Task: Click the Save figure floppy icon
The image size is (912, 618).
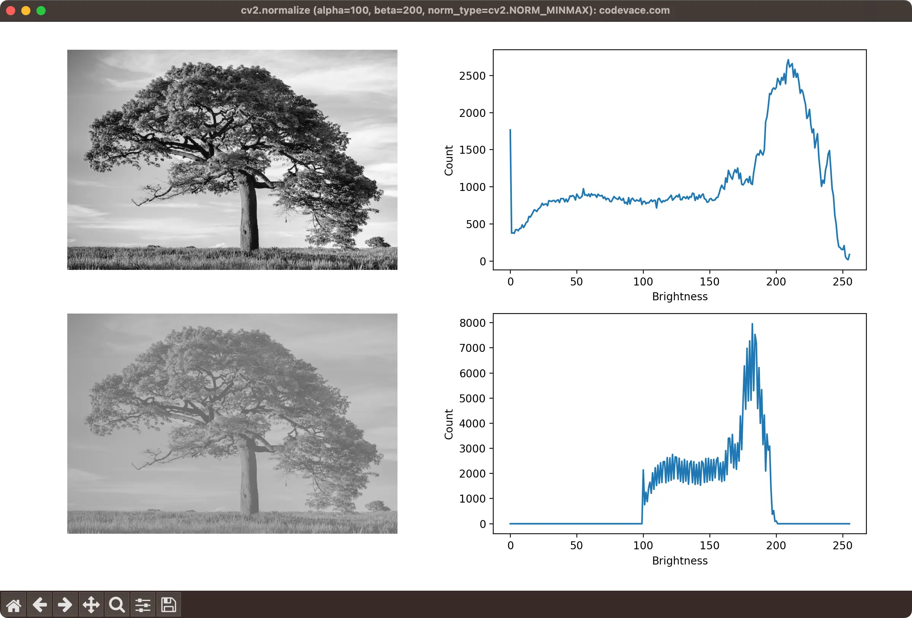Action: point(168,605)
